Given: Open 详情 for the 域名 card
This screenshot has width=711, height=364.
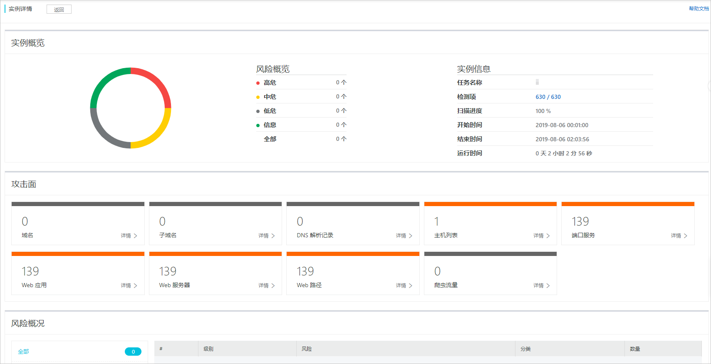Looking at the screenshot, I should pos(129,236).
